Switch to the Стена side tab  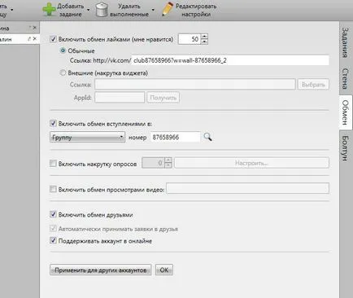(x=346, y=78)
